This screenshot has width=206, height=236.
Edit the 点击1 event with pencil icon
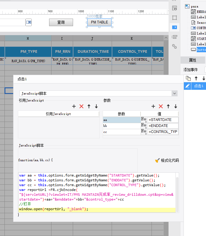(187, 86)
